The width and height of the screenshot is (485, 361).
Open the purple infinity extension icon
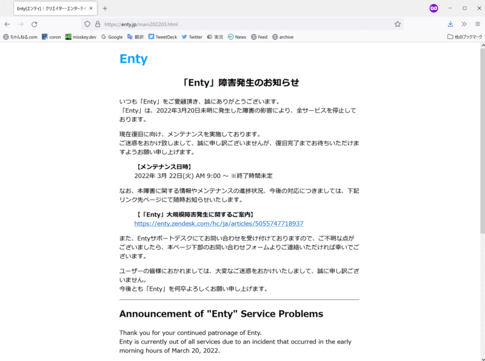(x=433, y=8)
